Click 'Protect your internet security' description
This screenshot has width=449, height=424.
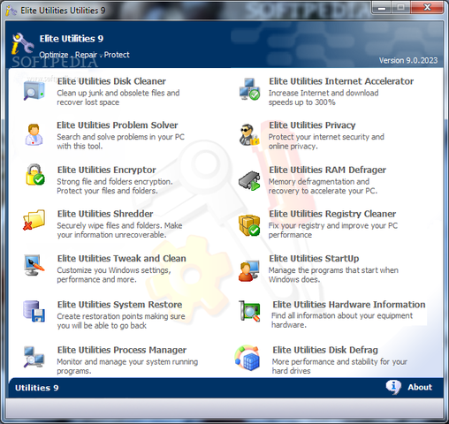pyautogui.click(x=326, y=141)
